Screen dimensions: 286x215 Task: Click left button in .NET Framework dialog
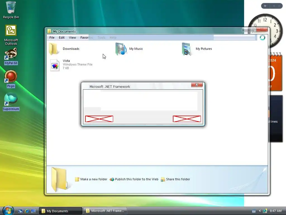(99, 119)
